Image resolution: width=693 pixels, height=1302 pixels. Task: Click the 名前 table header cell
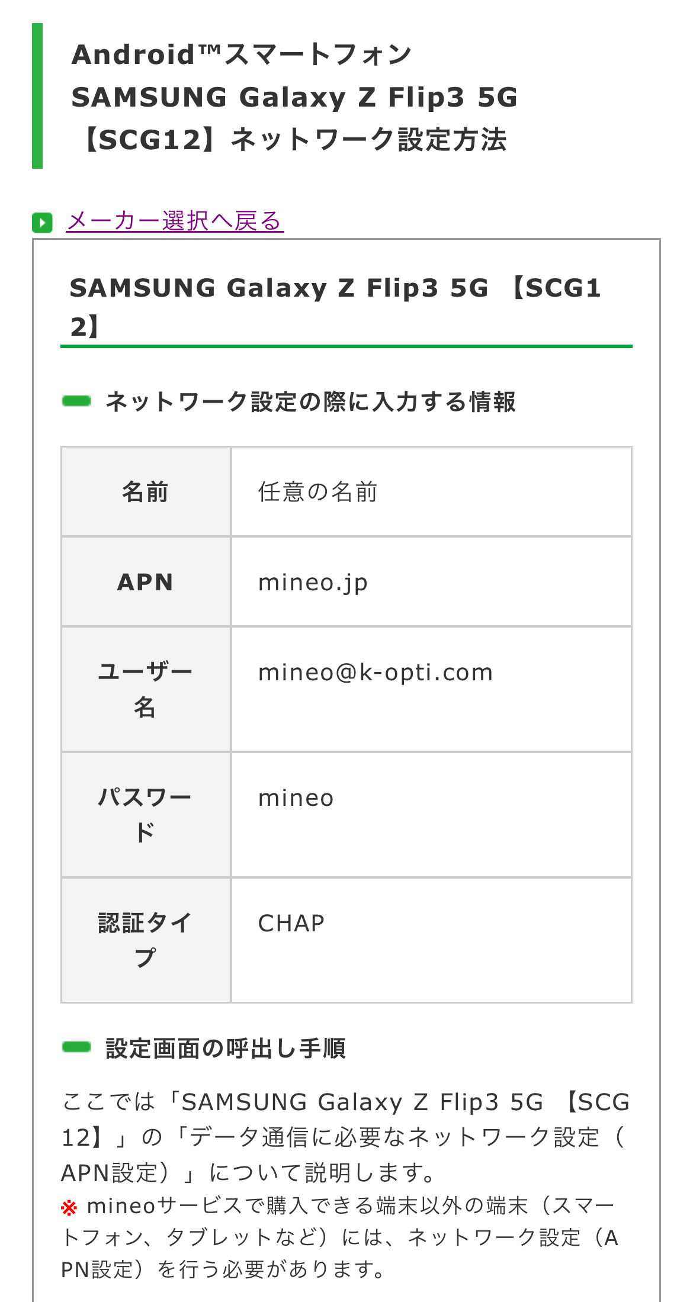[x=146, y=492]
